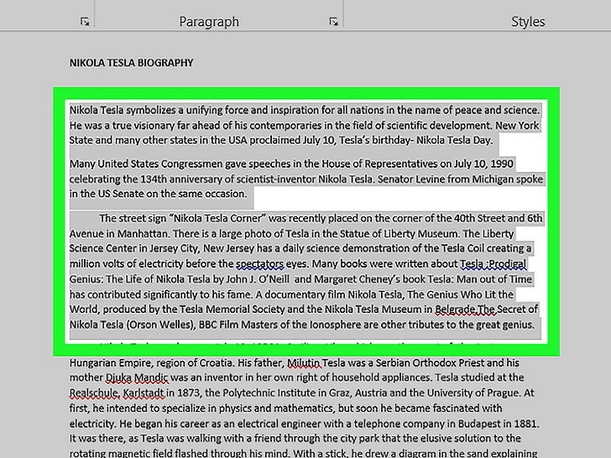Click 'Tesla Memorial Society' text

(232, 310)
